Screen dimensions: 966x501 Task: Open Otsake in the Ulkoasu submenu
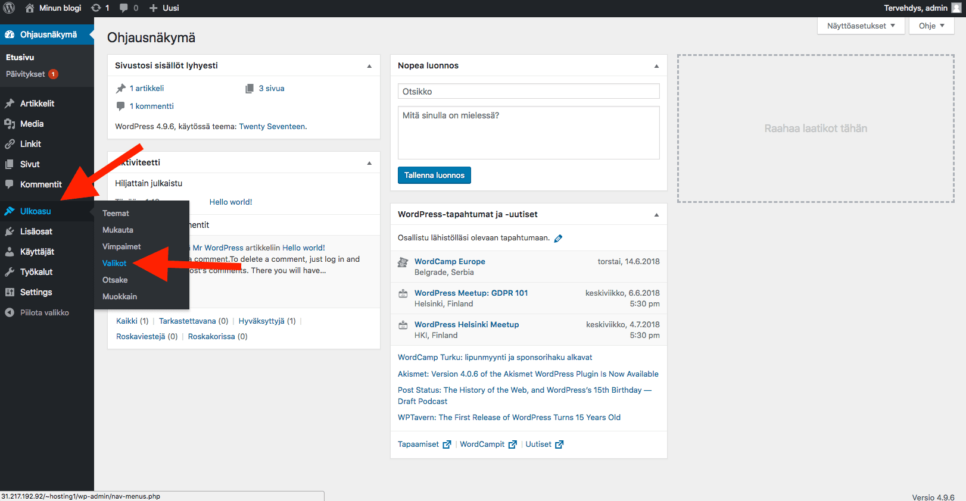tap(115, 280)
